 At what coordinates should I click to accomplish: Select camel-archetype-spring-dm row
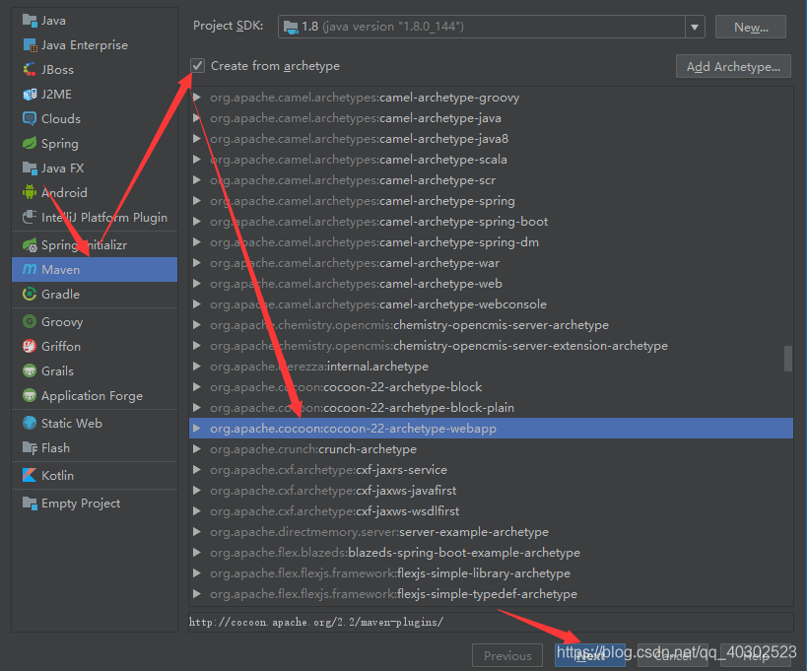pos(491,241)
